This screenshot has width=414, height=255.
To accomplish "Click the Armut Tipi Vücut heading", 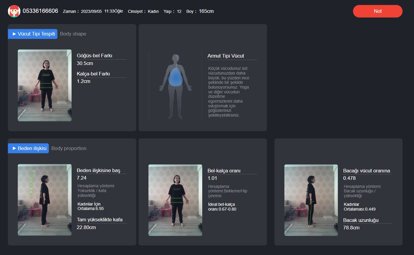I will pos(226,56).
